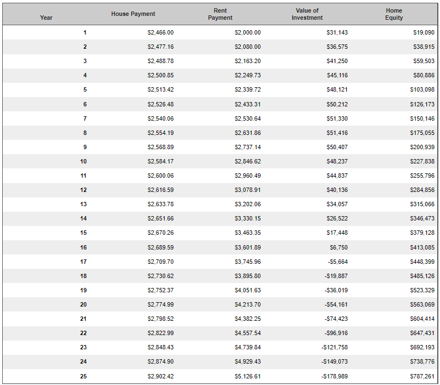Screen dimensions: 440x385
Task: Select rent payment $4,557.54
Action: pyautogui.click(x=247, y=333)
